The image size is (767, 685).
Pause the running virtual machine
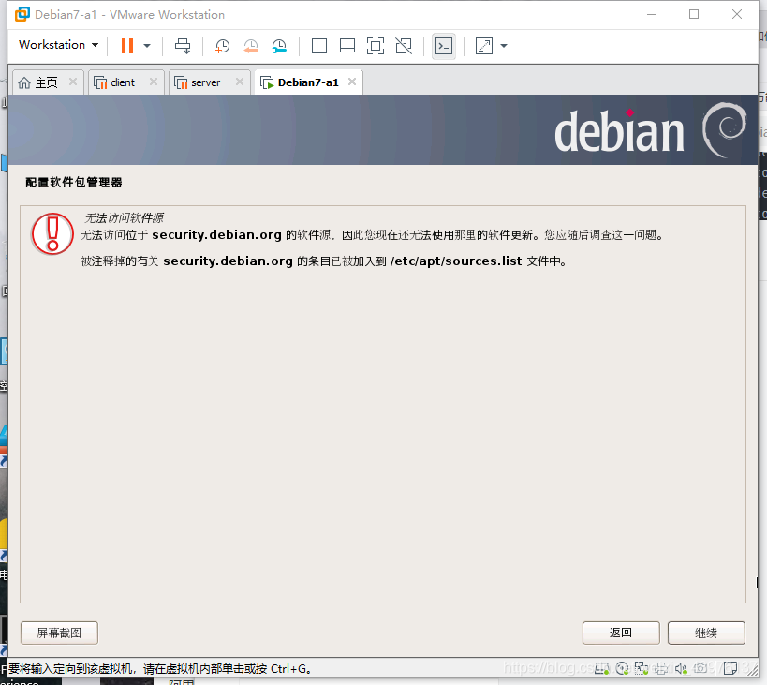click(x=127, y=46)
